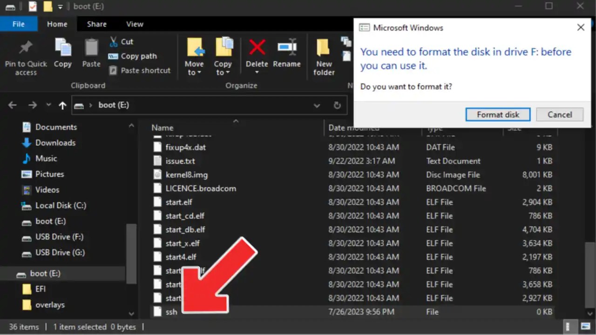Click the Pin to Quick access icon
This screenshot has height=335, width=596.
(x=26, y=47)
